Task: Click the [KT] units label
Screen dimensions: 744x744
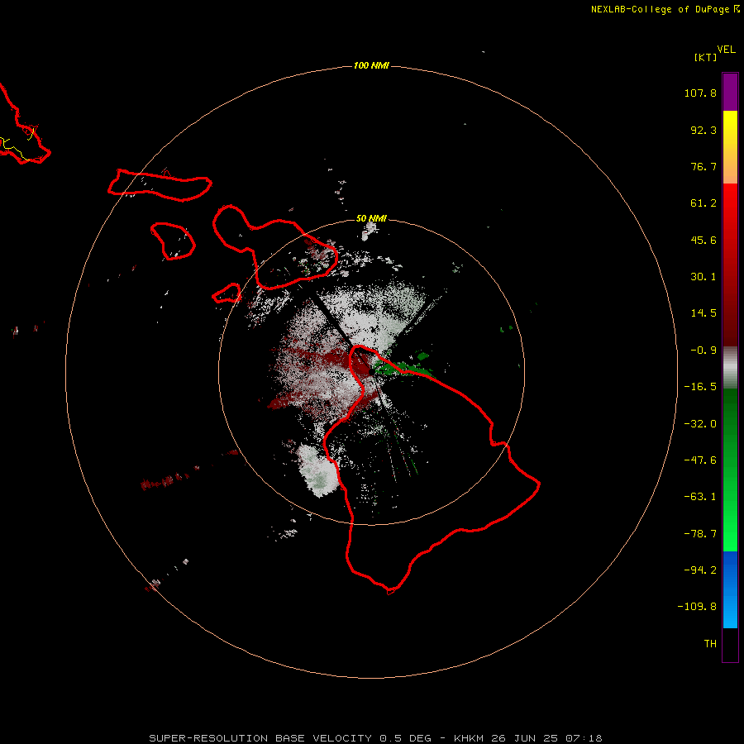Action: [x=705, y=57]
